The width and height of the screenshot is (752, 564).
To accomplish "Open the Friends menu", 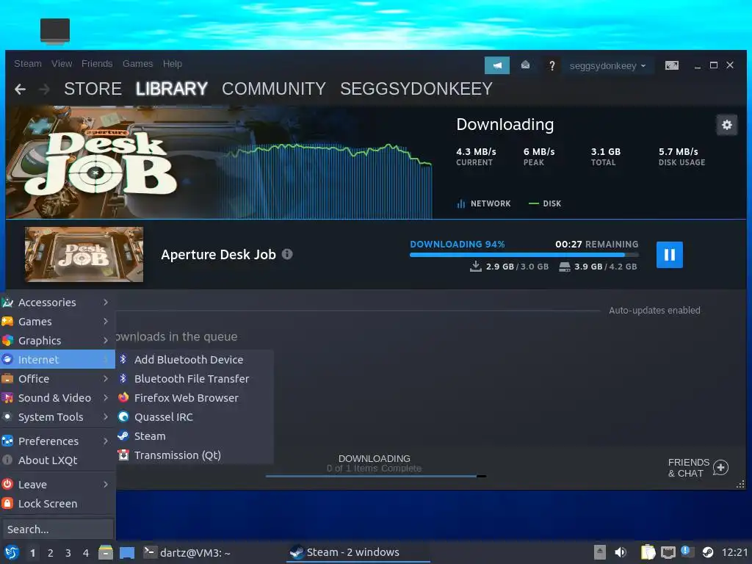I will (x=97, y=64).
